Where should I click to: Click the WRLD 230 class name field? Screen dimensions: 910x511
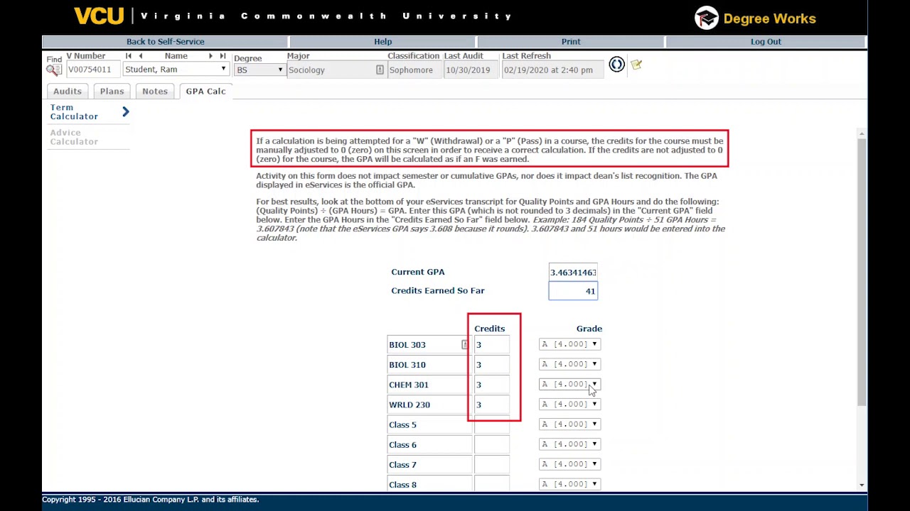[429, 405]
